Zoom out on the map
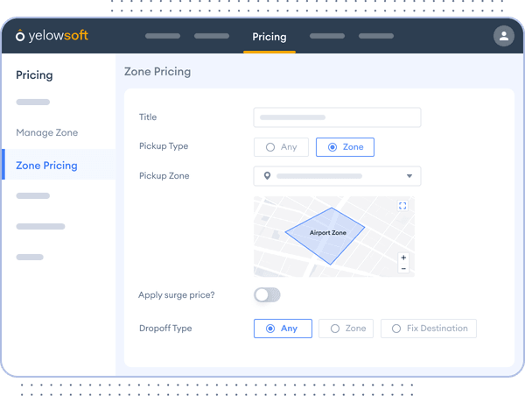525x396 pixels. 402,268
